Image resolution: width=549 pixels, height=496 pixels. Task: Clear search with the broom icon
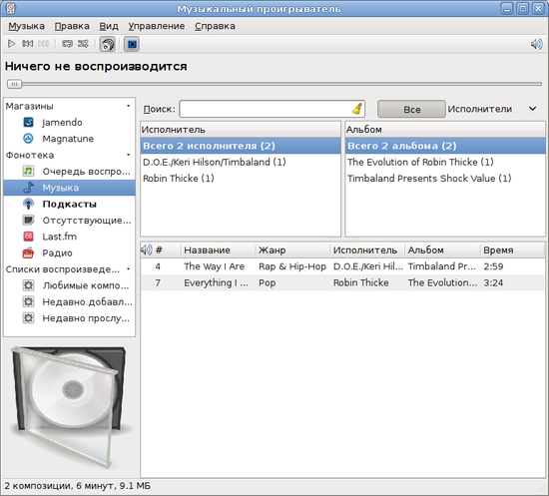pos(357,109)
